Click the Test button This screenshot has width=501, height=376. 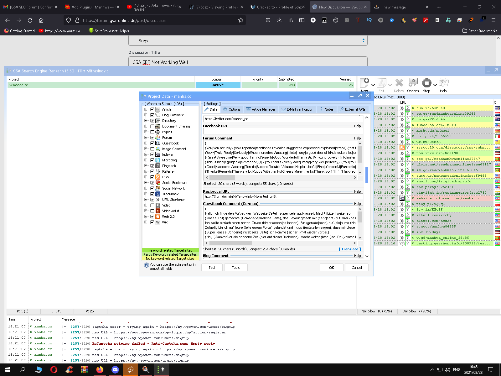[212, 268]
